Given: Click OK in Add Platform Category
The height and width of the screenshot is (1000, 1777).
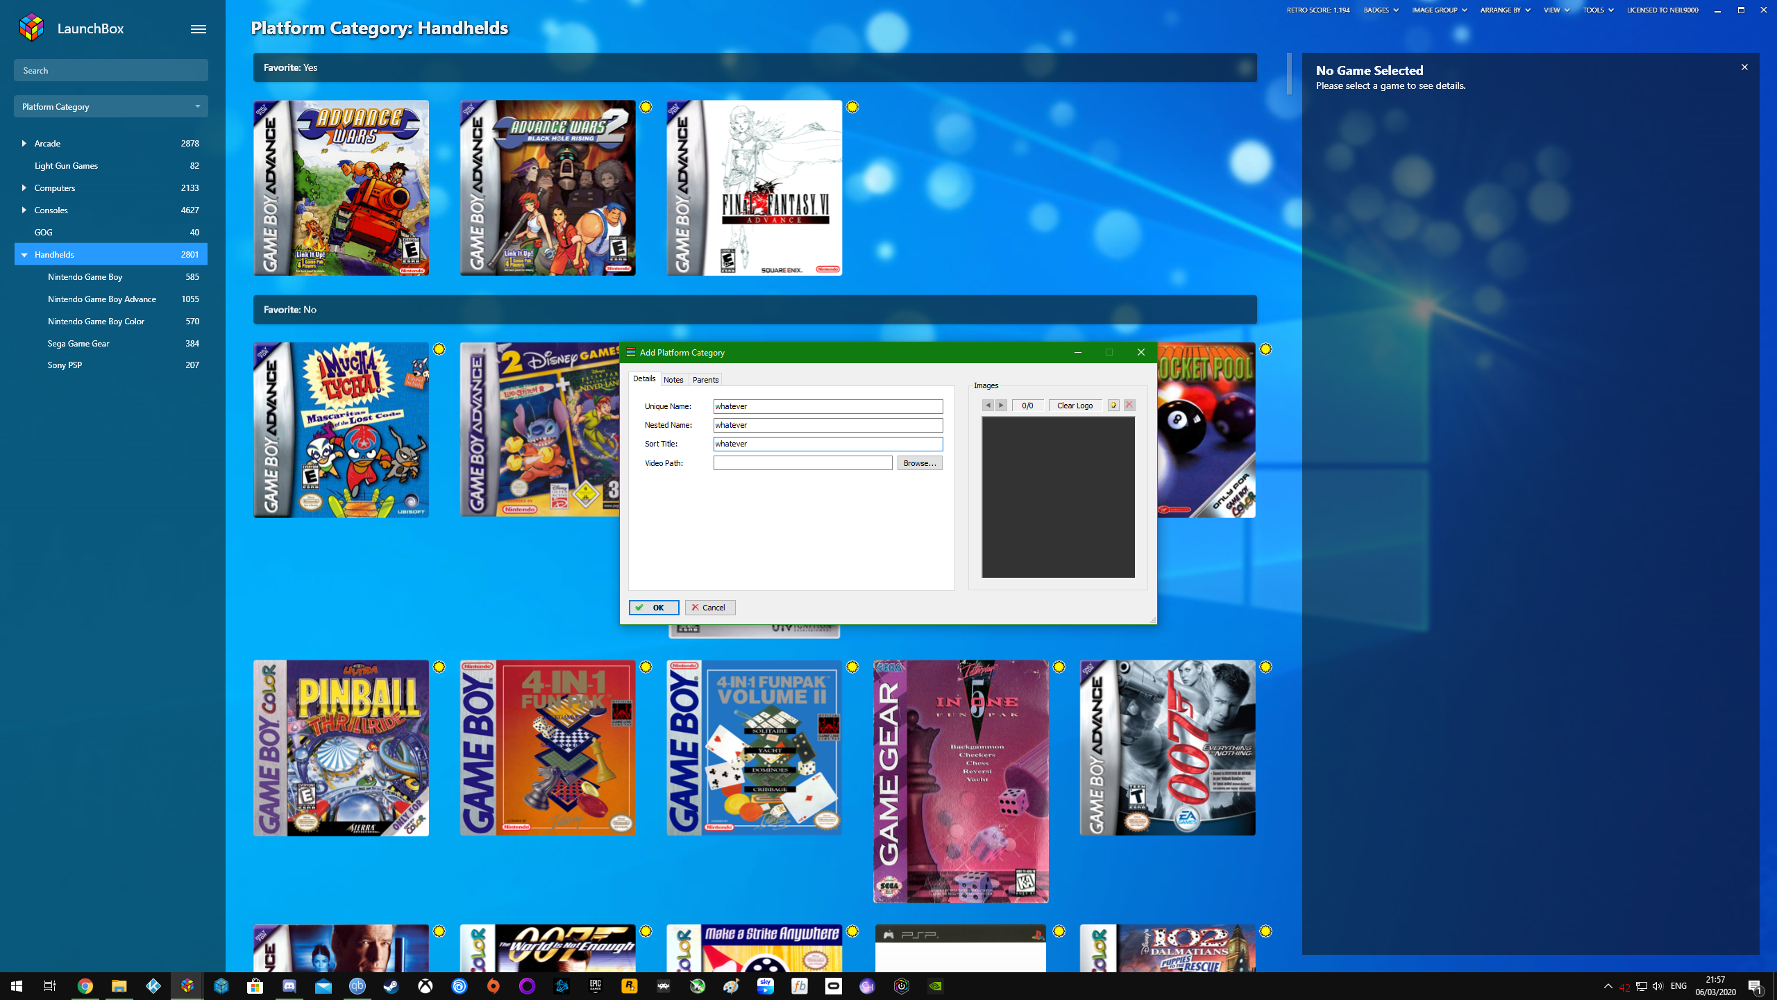Looking at the screenshot, I should pyautogui.click(x=654, y=608).
